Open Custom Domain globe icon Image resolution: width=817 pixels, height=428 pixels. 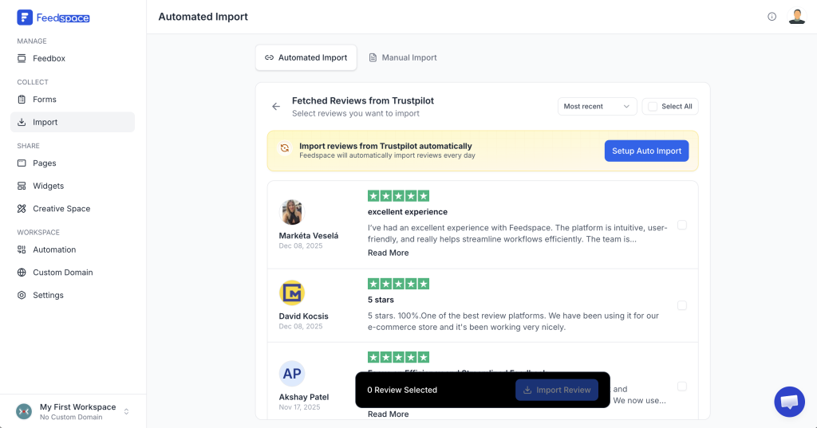click(22, 273)
